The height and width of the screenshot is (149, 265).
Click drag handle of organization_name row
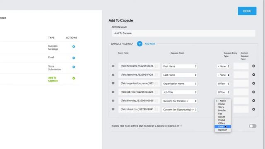113,83
